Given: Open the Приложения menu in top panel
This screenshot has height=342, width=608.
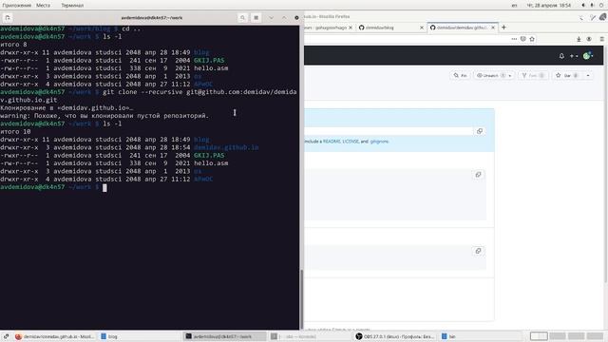Looking at the screenshot, I should point(17,6).
